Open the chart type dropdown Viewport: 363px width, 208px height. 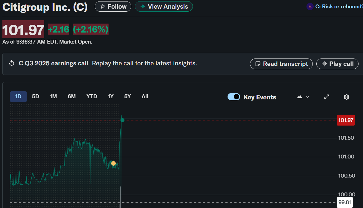click(303, 97)
